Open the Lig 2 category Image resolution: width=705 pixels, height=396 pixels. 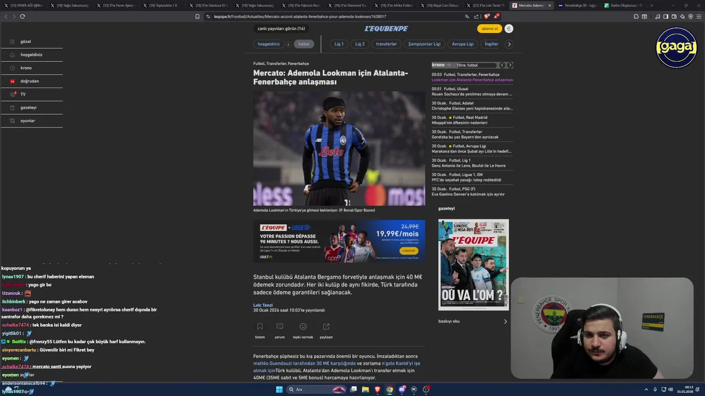tap(360, 44)
